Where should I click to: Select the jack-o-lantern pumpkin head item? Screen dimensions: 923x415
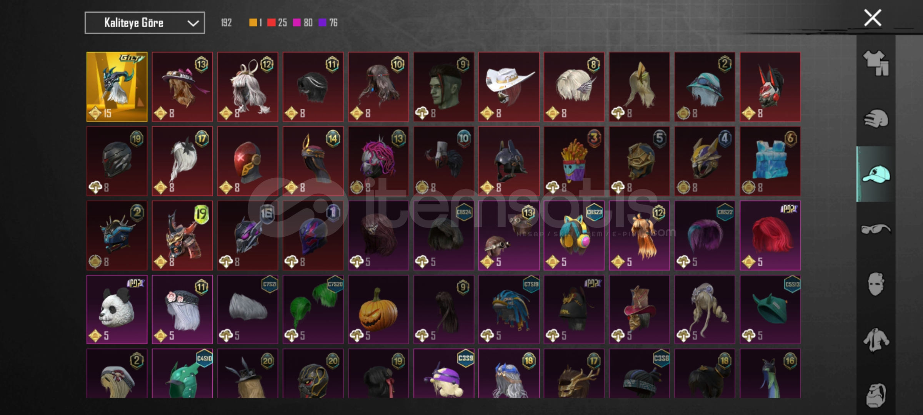pyautogui.click(x=378, y=309)
